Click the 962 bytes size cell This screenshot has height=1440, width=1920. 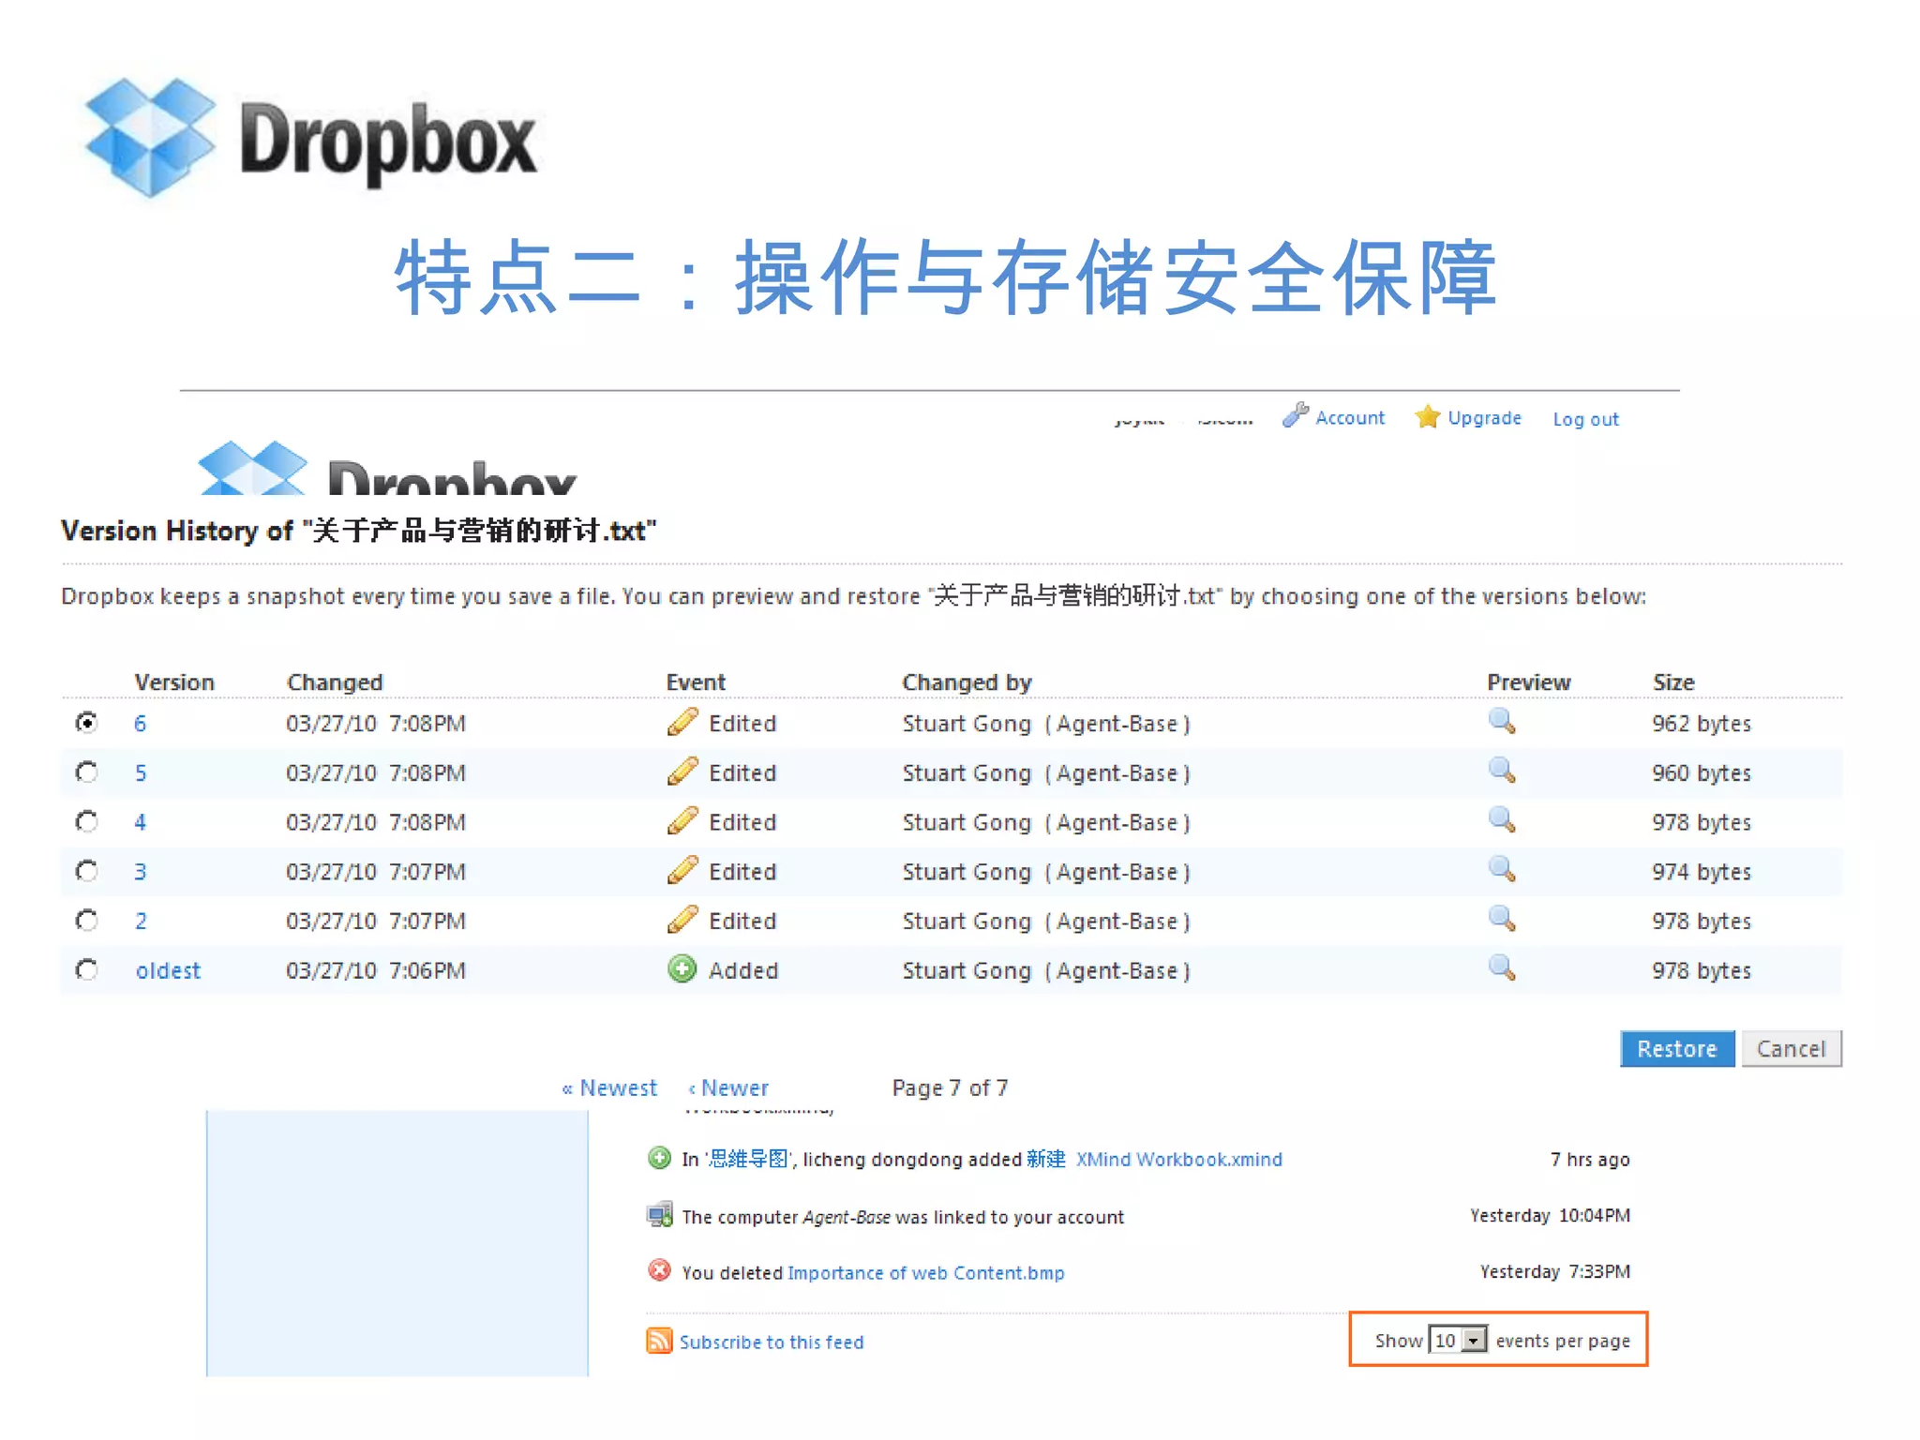click(x=1701, y=724)
